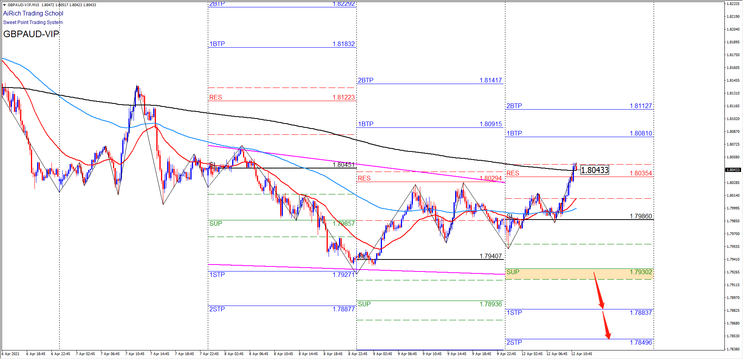Screen dimensions: 743x359
Task: Click the 2BTP label at 1.81127
Action: (x=514, y=106)
